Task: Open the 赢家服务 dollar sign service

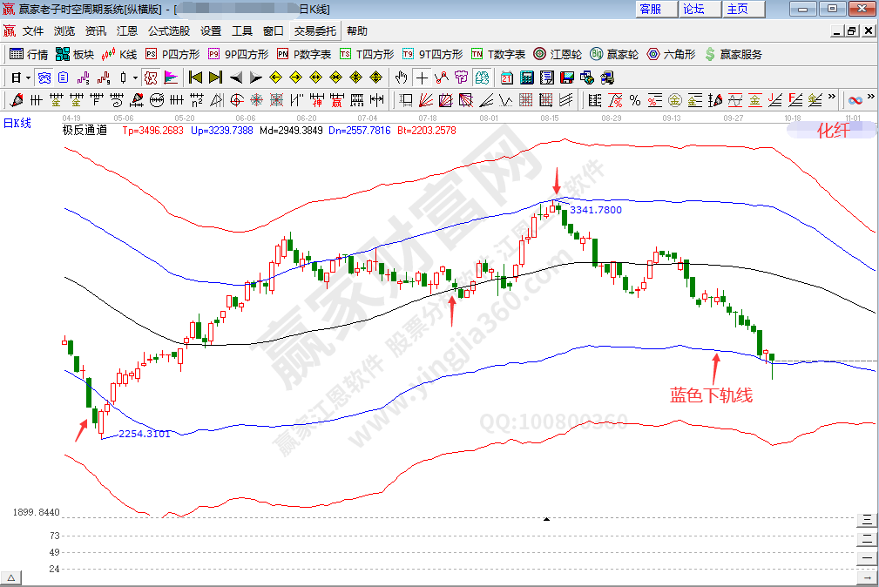Action: 733,54
